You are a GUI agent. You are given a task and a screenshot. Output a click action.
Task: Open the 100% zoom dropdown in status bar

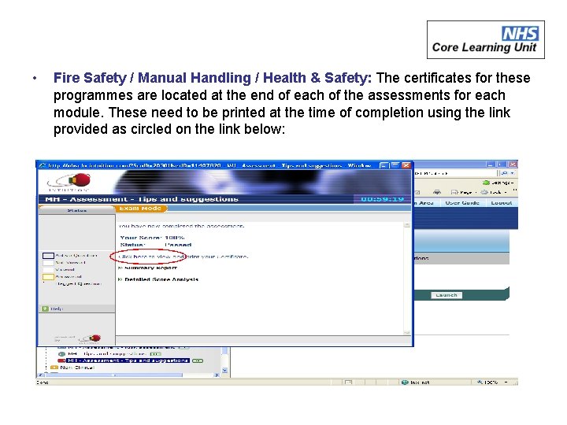coord(506,382)
